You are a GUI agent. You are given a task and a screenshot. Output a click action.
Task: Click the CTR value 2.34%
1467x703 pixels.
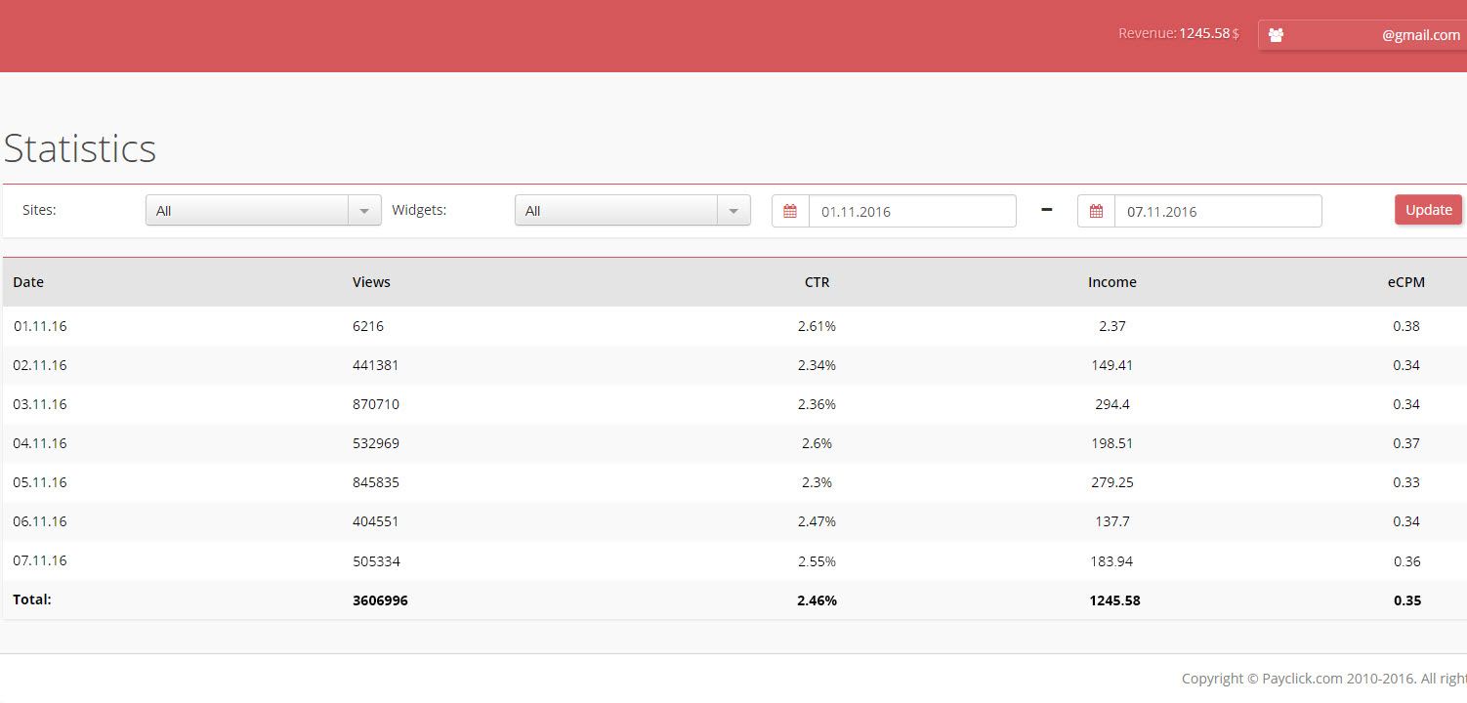[x=817, y=365]
